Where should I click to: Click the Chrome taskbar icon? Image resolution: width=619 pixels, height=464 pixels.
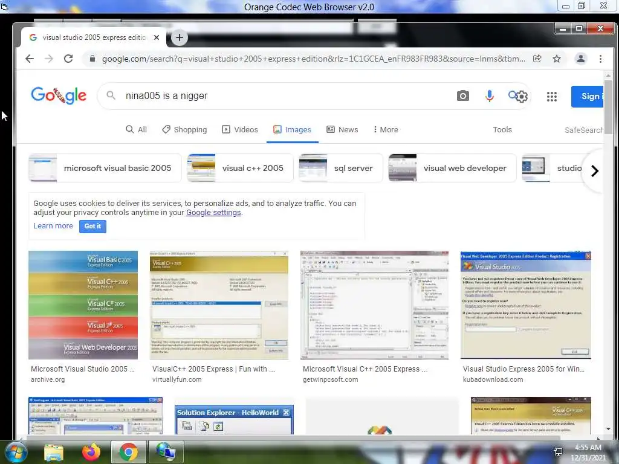128,452
